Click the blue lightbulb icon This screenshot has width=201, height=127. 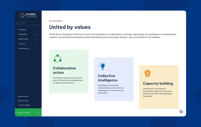coord(103,66)
